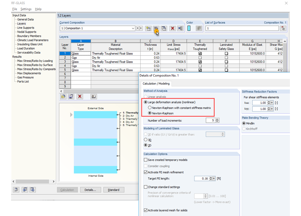Click the layer pointer triangle in the composition diagram

71,115
